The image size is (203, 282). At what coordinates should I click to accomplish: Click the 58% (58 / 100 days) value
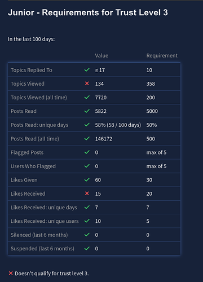click(x=118, y=125)
